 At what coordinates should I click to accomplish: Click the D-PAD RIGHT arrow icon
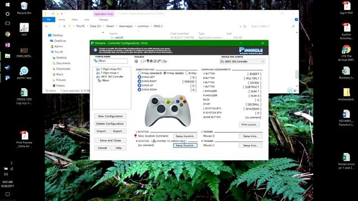[x=139, y=82]
